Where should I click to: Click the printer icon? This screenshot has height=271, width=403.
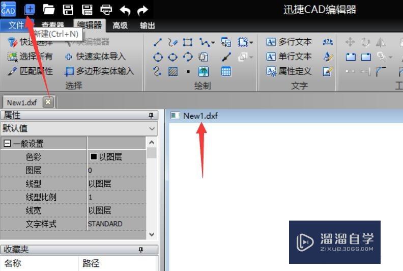106,10
